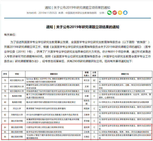Click the 5.1 研究生导师的遴选 direction cell
The image size is (153, 141).
[x=125, y=132]
